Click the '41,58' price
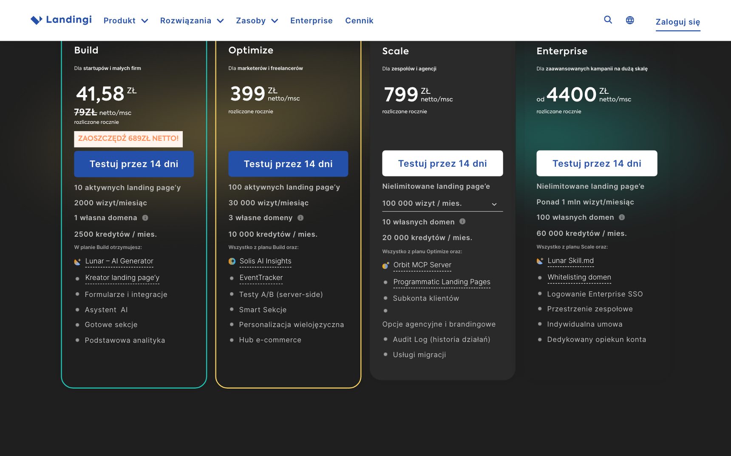The width and height of the screenshot is (731, 456). click(x=100, y=94)
